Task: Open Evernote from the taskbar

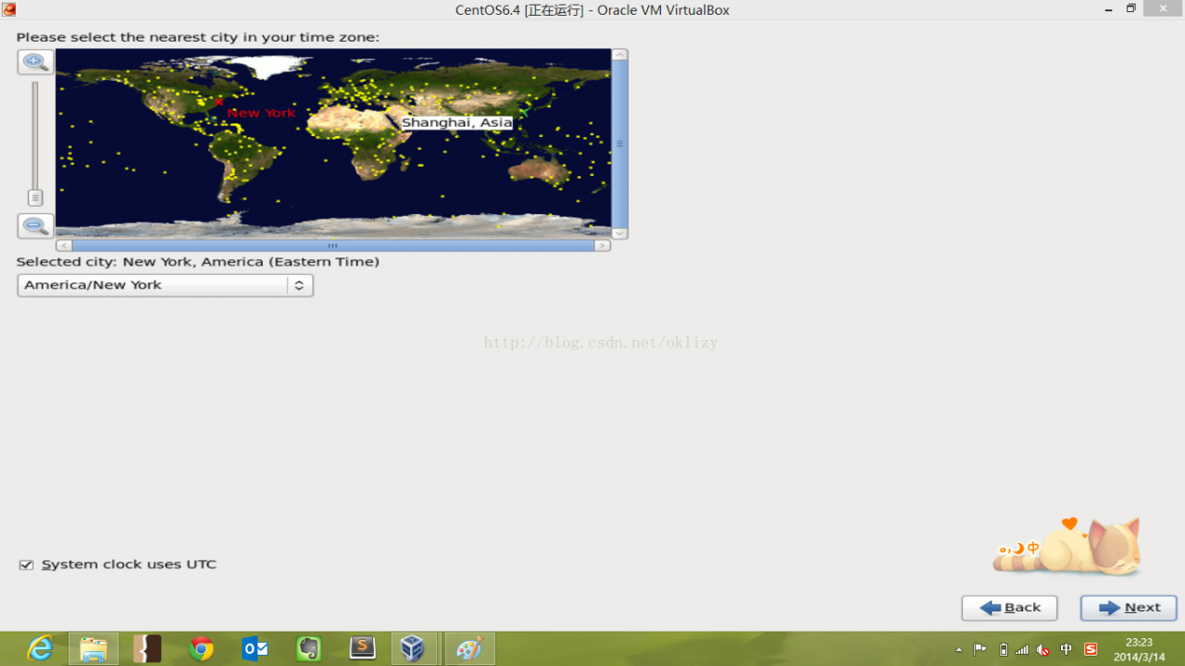Action: pos(308,648)
